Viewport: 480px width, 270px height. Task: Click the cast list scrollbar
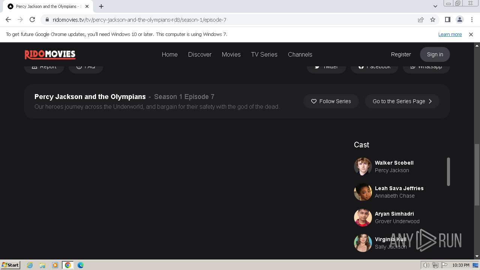click(448, 172)
